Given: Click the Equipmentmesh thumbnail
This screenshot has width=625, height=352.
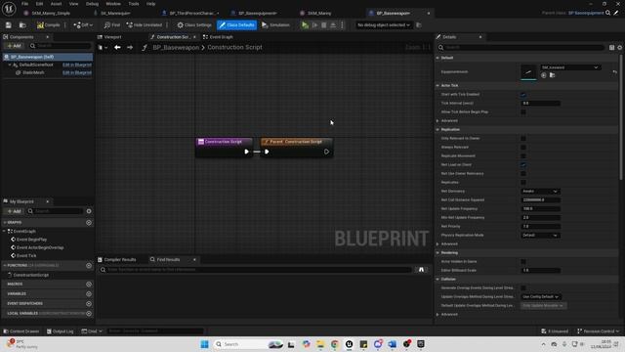Looking at the screenshot, I should 528,71.
